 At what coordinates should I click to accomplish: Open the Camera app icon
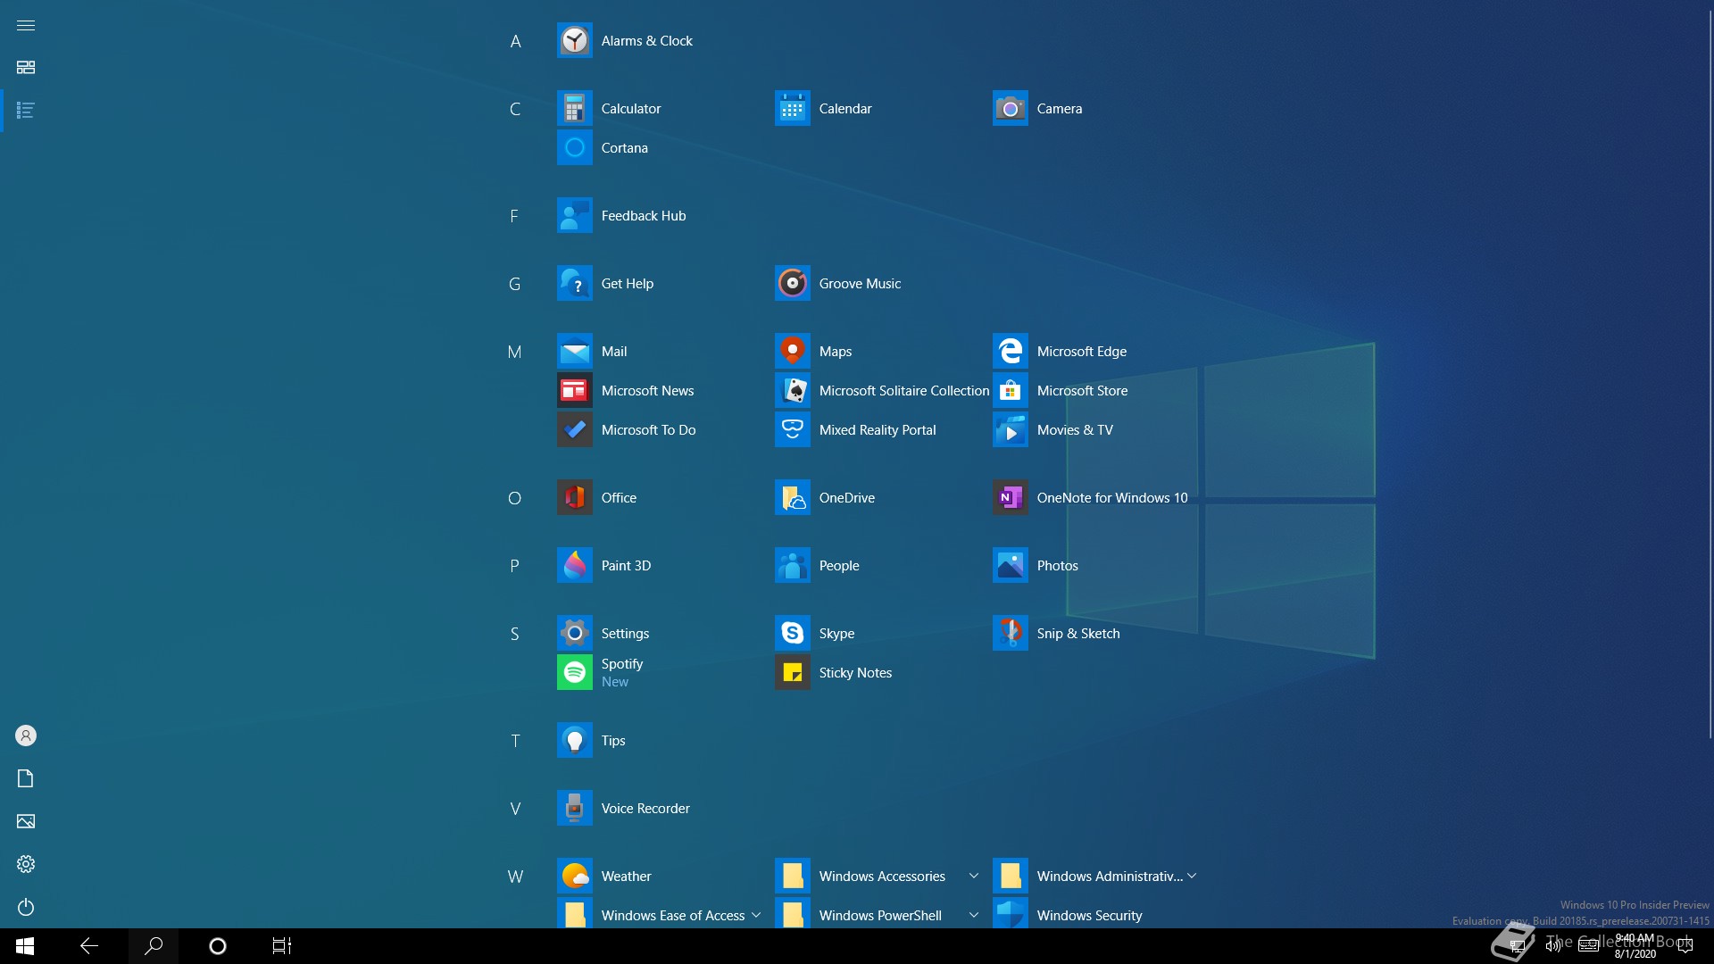click(x=1010, y=108)
